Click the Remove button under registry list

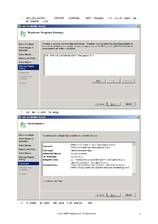[x=128, y=81]
